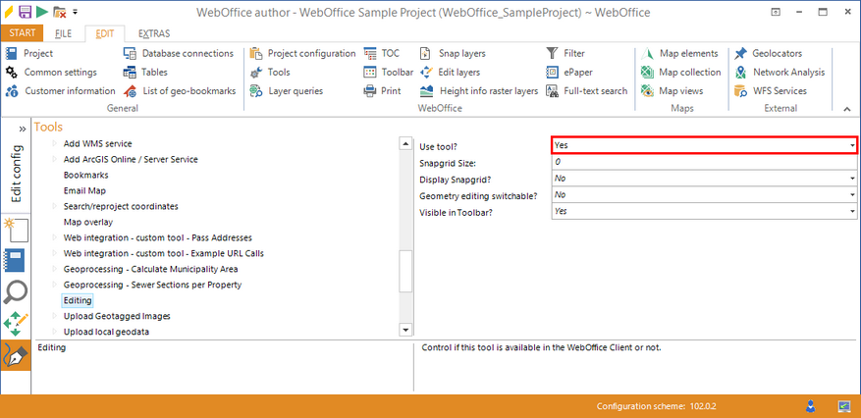Switch to the EDIT tab
This screenshot has height=418, width=861.
pyautogui.click(x=105, y=33)
